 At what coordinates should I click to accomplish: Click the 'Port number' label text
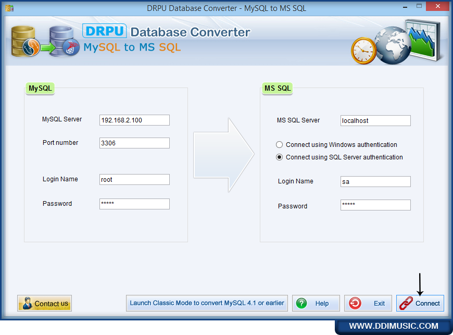(x=60, y=143)
